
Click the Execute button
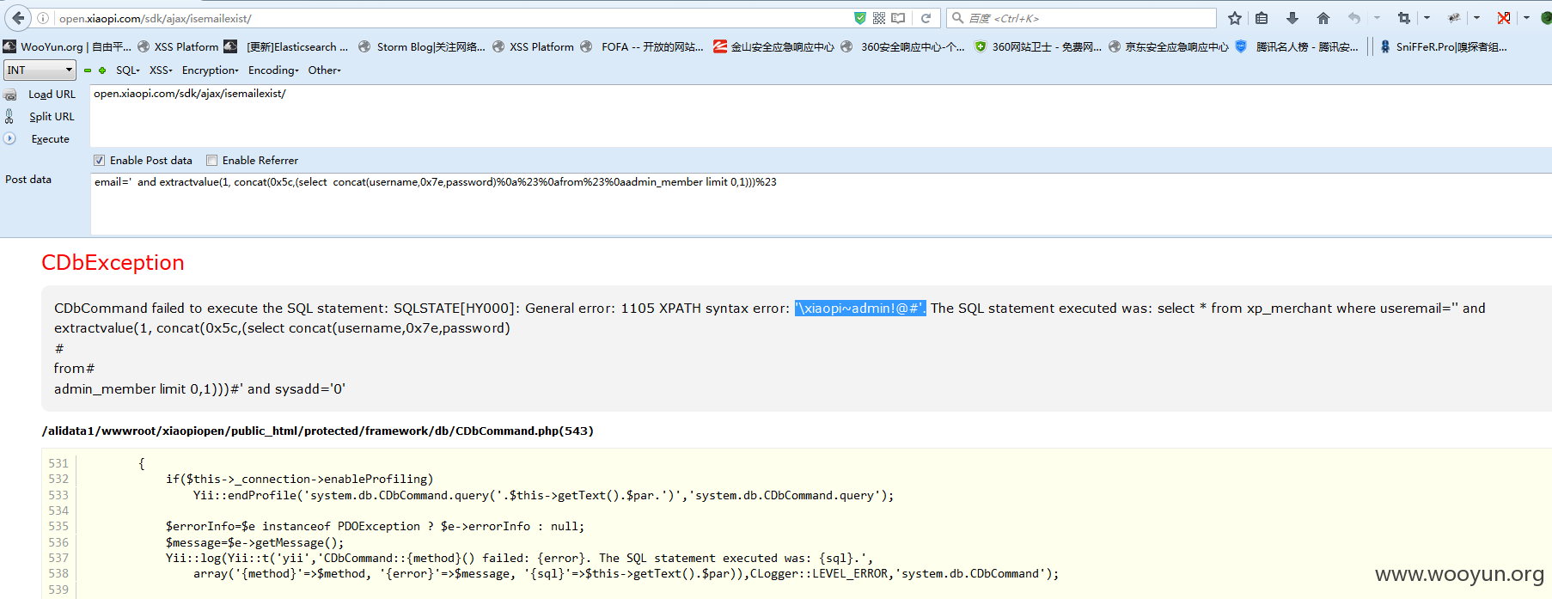pos(50,139)
